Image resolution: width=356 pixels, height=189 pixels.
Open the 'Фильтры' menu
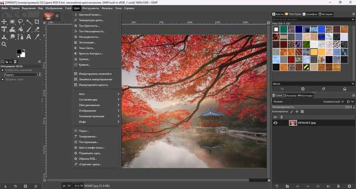coord(107,8)
